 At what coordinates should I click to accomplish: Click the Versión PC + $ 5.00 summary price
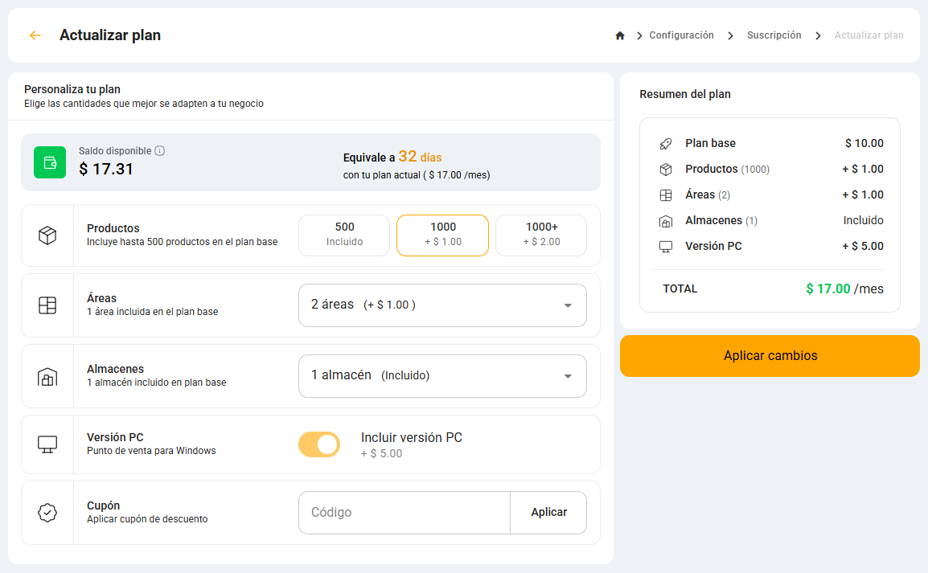tap(863, 247)
